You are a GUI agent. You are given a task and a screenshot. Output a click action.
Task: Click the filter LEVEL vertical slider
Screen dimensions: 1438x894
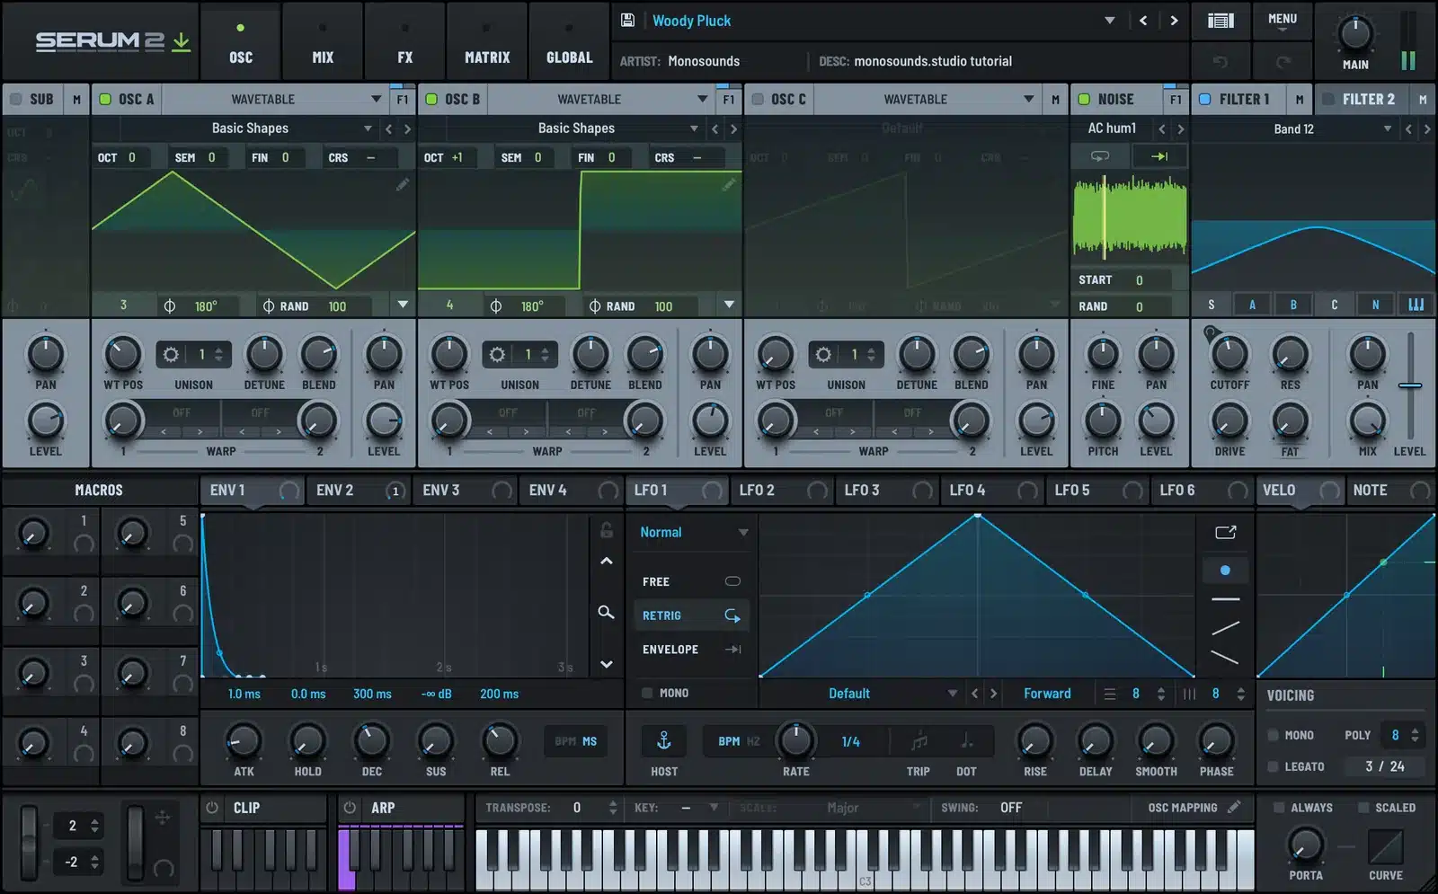point(1410,385)
